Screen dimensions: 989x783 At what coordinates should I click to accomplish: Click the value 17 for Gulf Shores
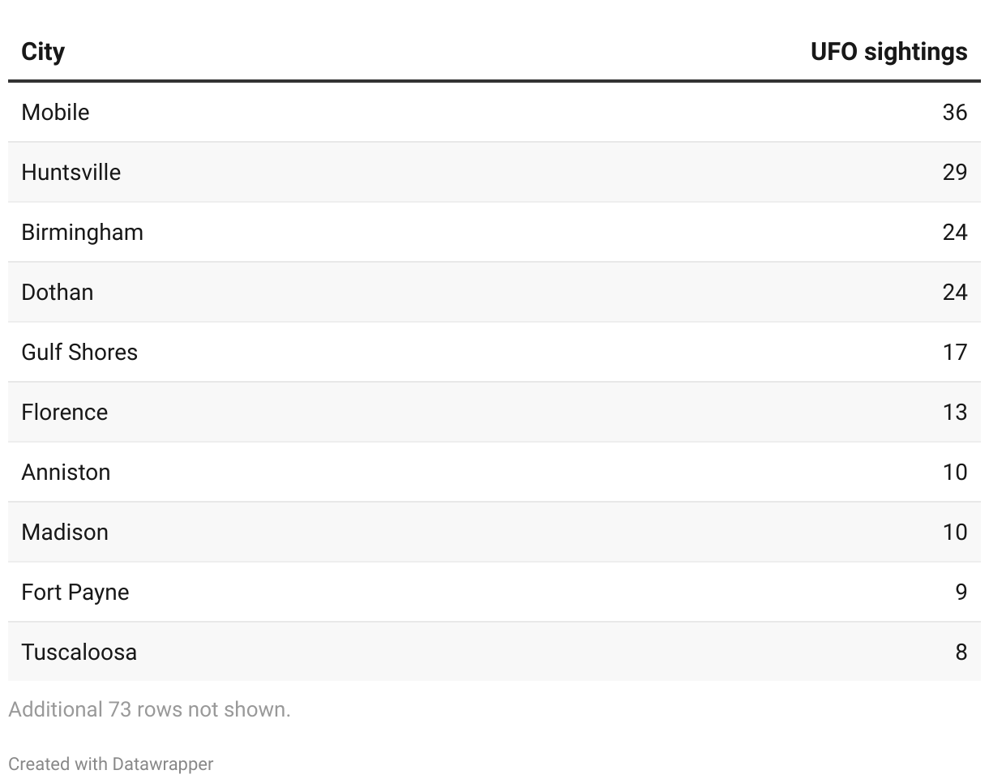(x=954, y=352)
